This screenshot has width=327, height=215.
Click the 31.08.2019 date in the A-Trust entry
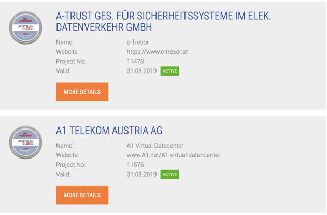click(x=142, y=71)
